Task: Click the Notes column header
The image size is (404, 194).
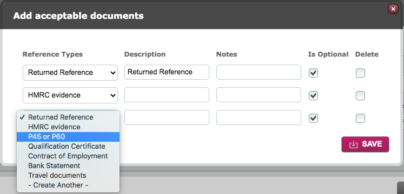Action: point(227,54)
